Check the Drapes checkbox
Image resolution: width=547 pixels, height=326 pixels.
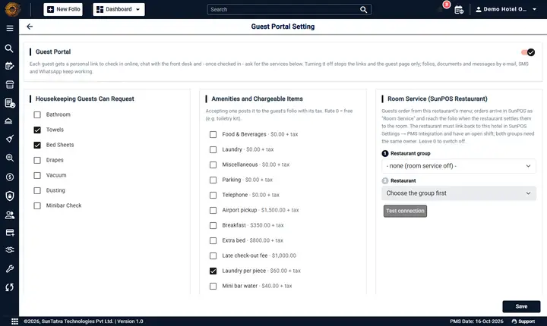[x=37, y=160]
